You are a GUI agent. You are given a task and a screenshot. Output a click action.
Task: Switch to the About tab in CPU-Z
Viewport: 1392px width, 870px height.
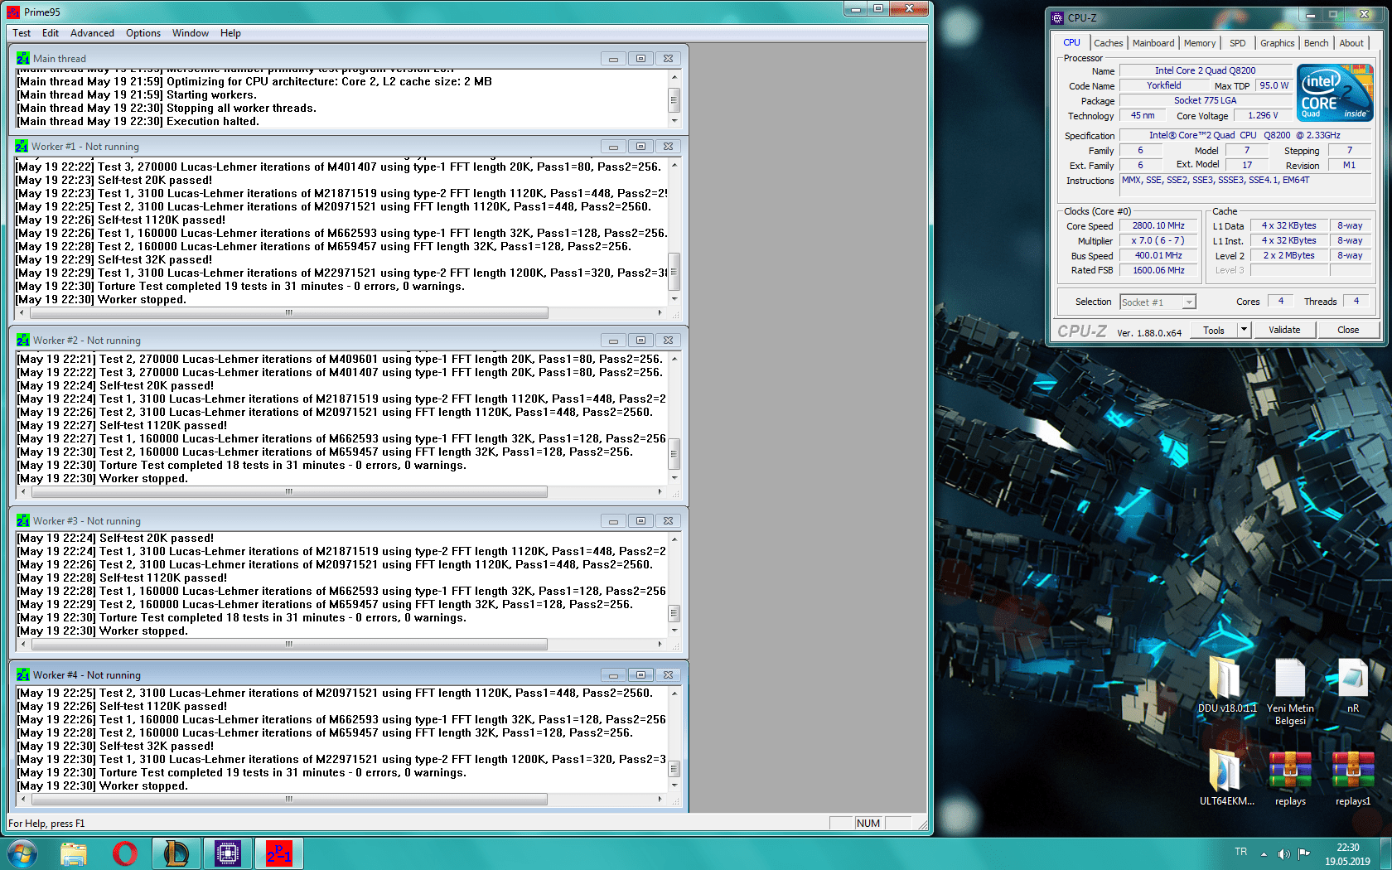tap(1351, 43)
